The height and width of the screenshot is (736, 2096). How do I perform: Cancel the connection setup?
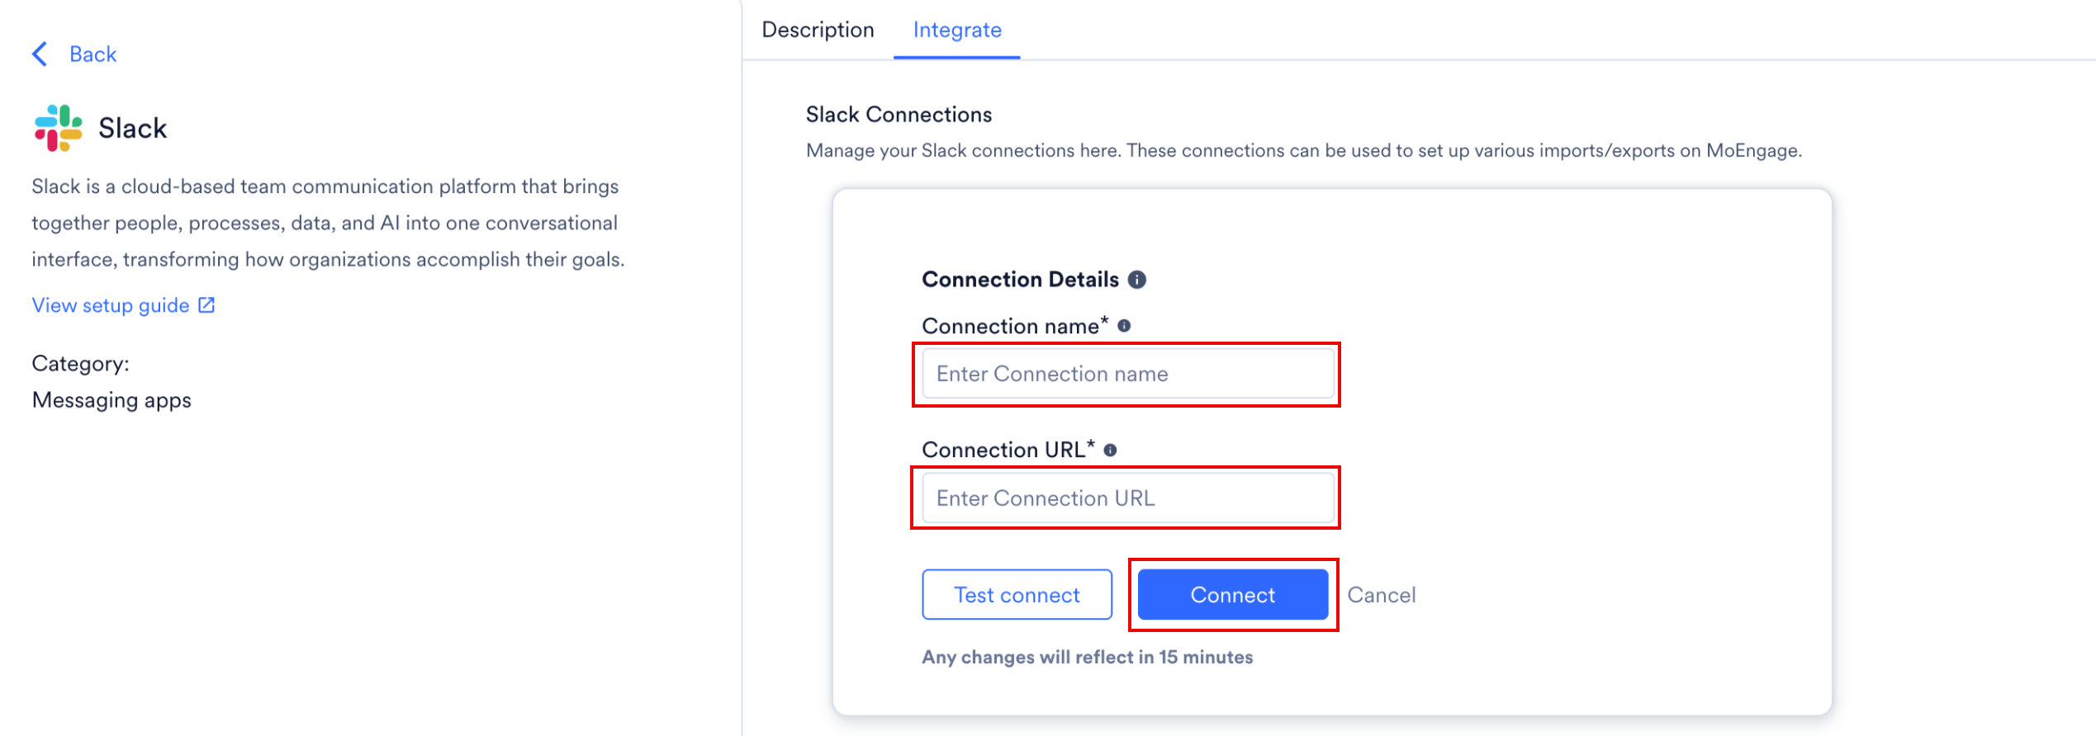(1381, 595)
